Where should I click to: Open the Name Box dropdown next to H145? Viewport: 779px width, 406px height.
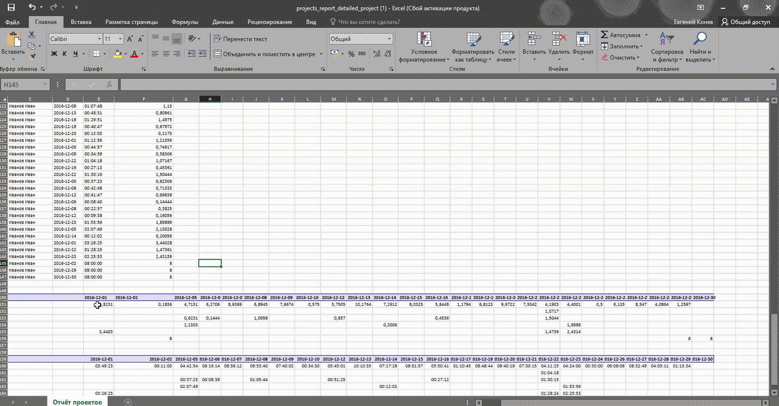[x=45, y=85]
